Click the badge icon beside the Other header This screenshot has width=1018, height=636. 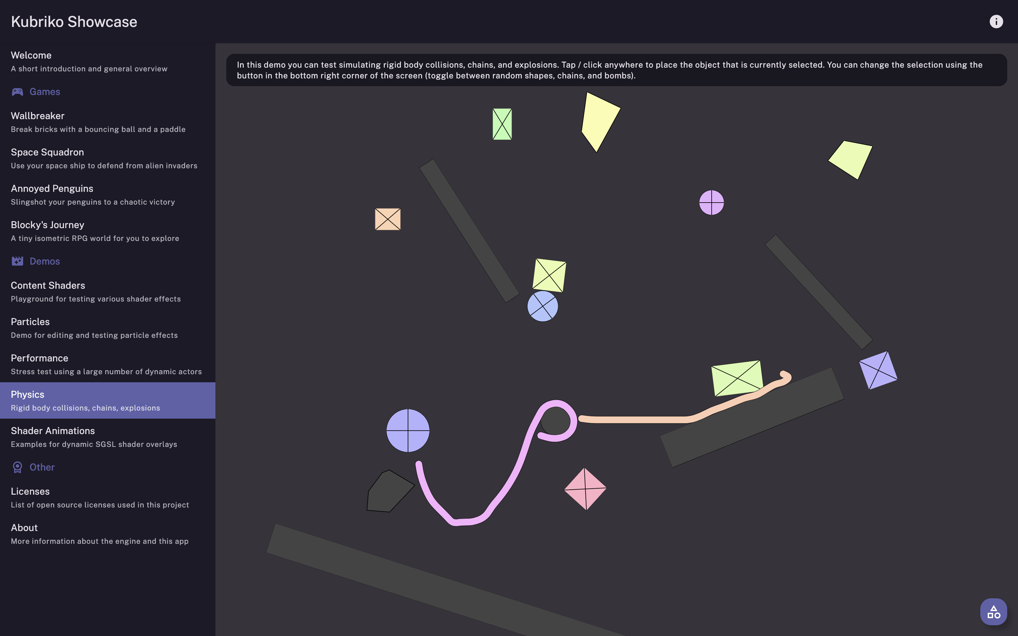pyautogui.click(x=17, y=467)
